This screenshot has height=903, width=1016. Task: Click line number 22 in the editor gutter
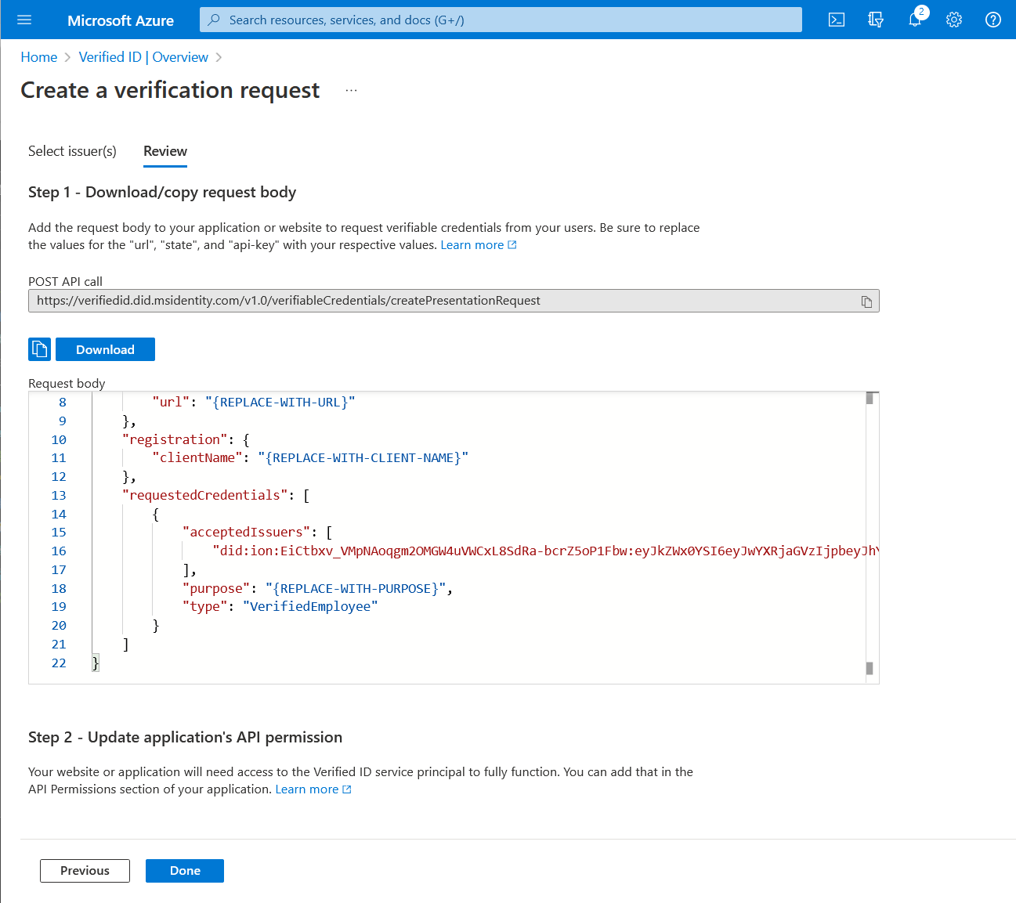59,663
